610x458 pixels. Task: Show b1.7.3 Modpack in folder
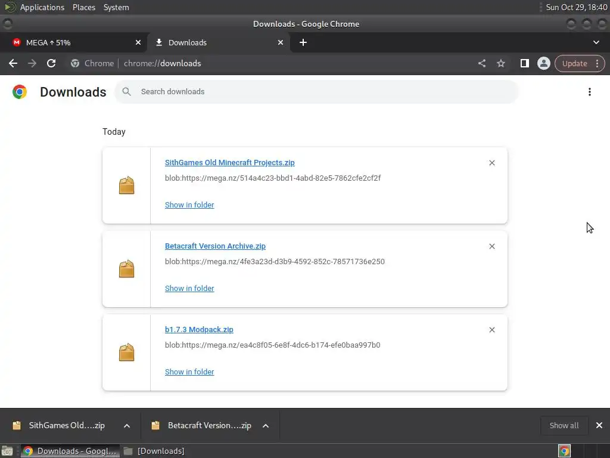189,372
